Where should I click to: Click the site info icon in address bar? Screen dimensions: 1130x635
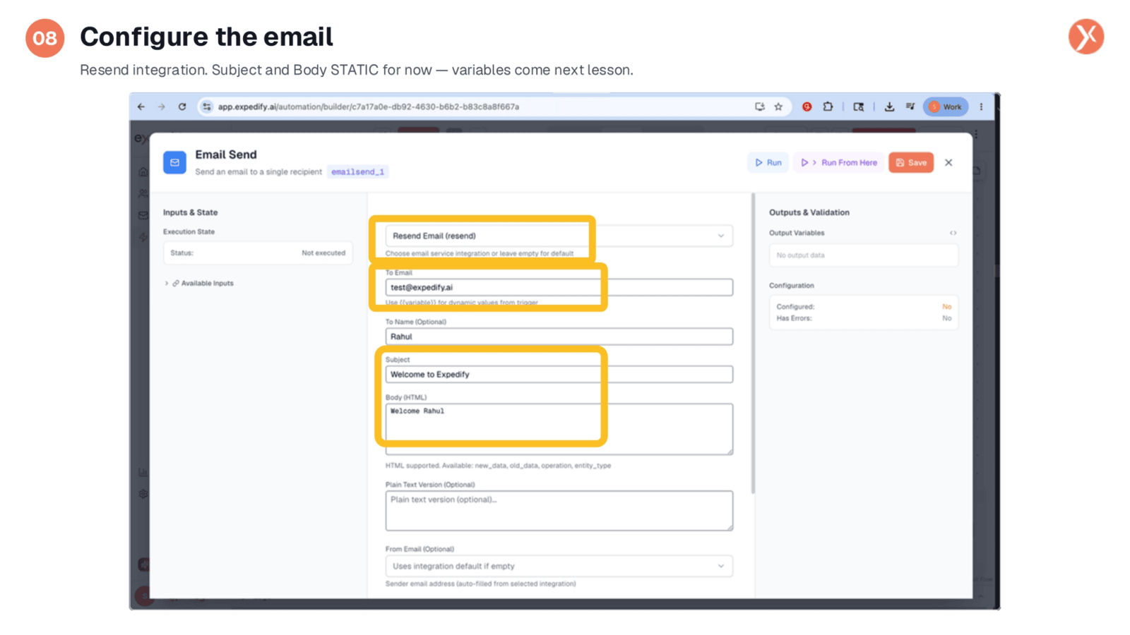(207, 107)
